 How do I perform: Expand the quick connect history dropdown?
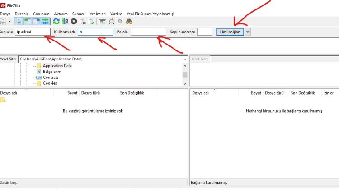248,32
